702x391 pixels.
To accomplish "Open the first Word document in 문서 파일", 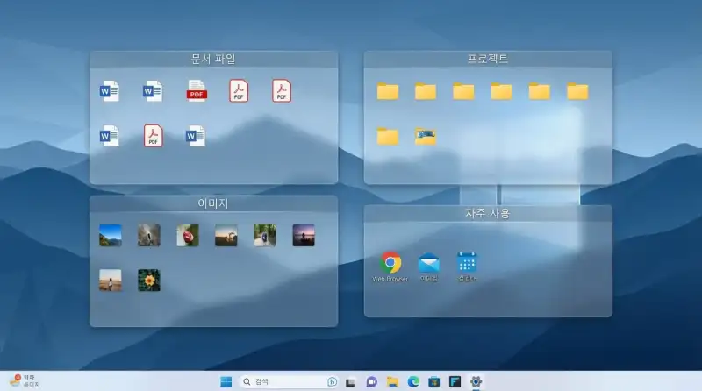I will pos(110,90).
